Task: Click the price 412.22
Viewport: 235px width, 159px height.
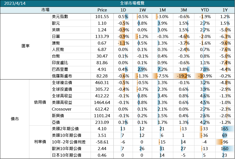Action: (102, 96)
